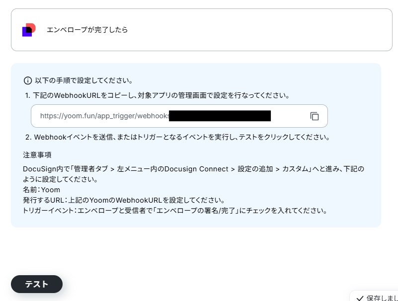Click the Docusign Connect navigation path text
398x301 pixels.
pos(196,169)
